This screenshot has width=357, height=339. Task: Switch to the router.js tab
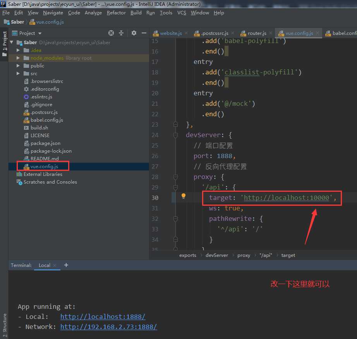pos(257,33)
